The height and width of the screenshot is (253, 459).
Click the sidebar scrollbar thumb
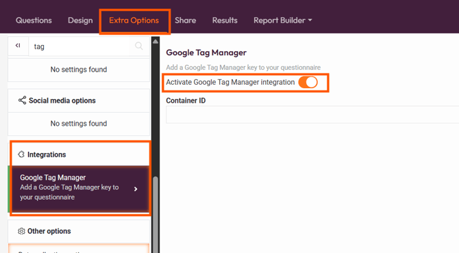156,215
